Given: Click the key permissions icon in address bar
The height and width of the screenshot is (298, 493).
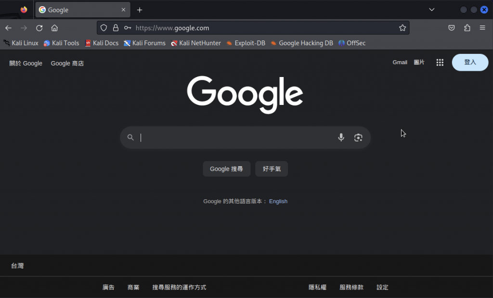Looking at the screenshot, I should click(127, 28).
